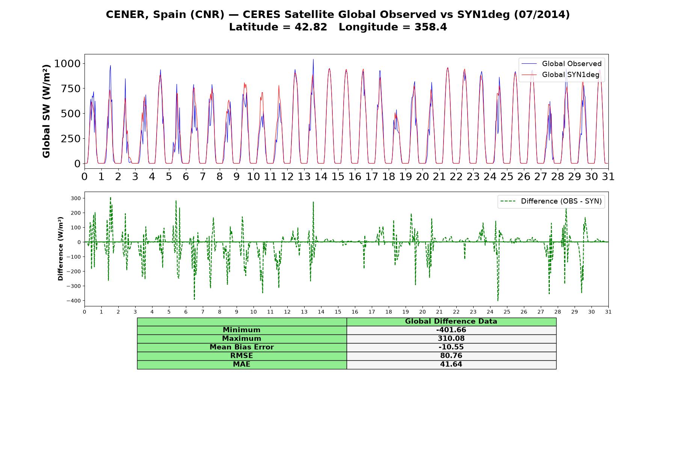Click the Mean Bias Error label cell
Image resolution: width=676 pixels, height=450 pixels.
point(241,347)
